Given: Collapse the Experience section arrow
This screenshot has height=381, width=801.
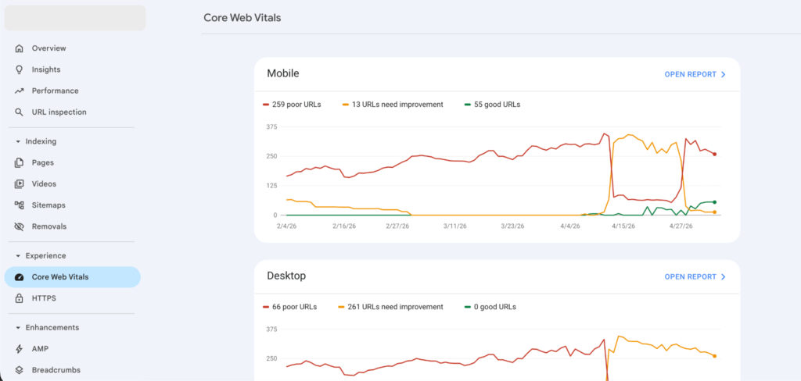Looking at the screenshot, I should [x=19, y=256].
